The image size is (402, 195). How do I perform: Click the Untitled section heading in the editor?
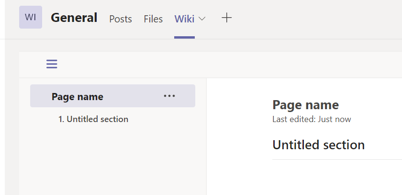coord(318,145)
